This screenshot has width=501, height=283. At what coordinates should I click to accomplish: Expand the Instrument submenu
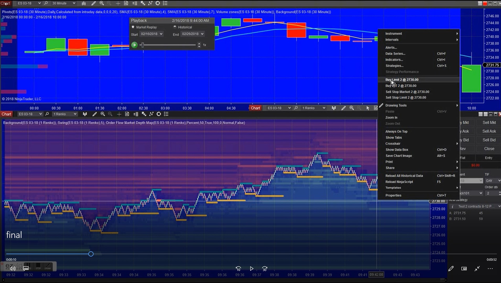point(418,34)
